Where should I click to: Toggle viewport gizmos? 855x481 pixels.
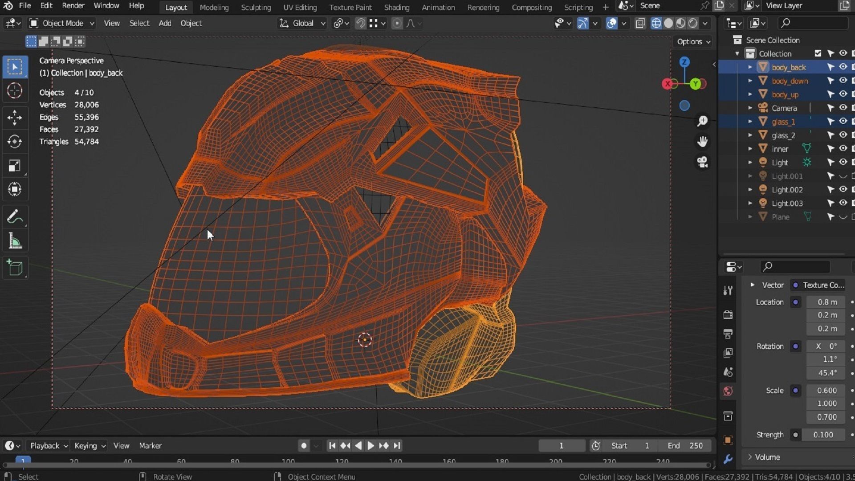(582, 23)
